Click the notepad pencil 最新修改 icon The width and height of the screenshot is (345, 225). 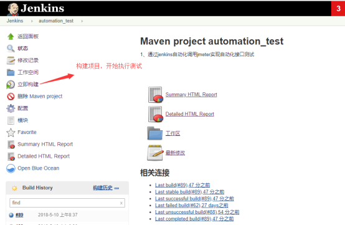tap(155, 153)
